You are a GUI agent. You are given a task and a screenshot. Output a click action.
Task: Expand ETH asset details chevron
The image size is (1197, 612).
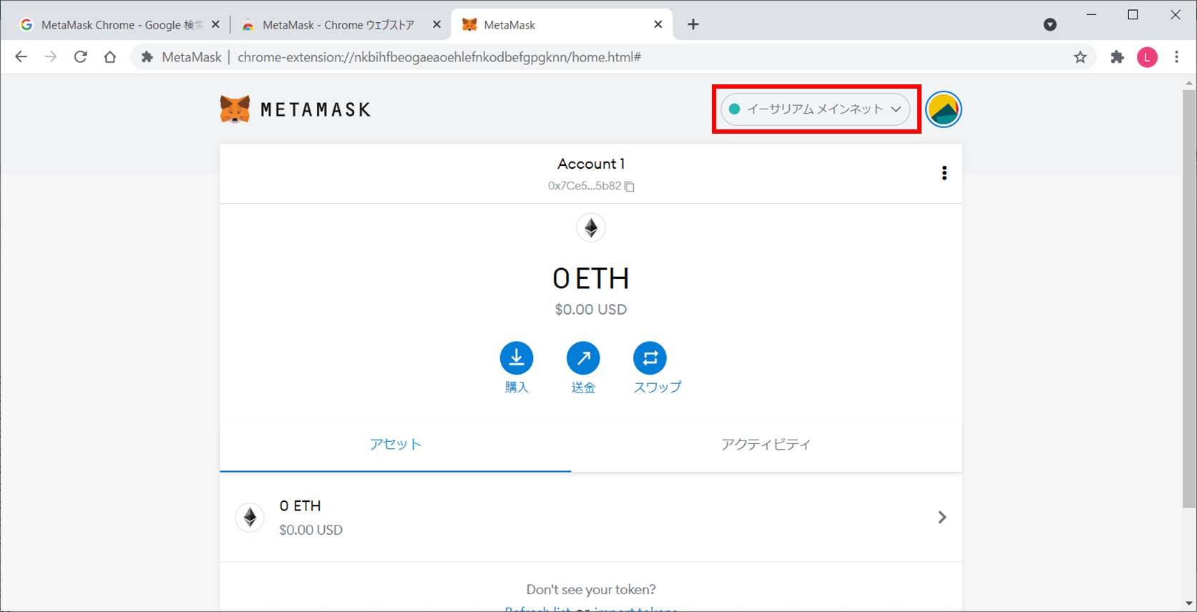tap(942, 517)
